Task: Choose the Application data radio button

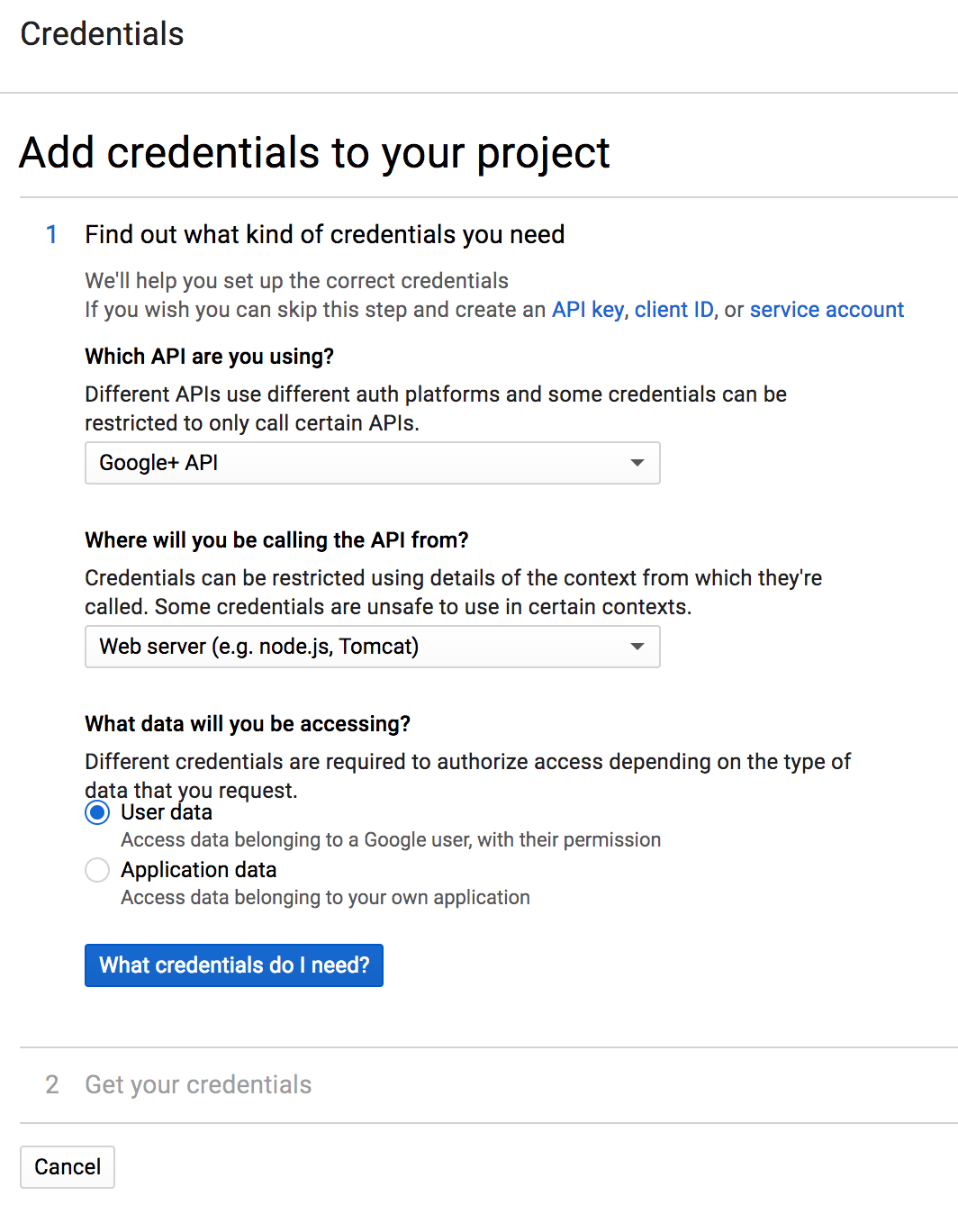Action: pyautogui.click(x=97, y=870)
